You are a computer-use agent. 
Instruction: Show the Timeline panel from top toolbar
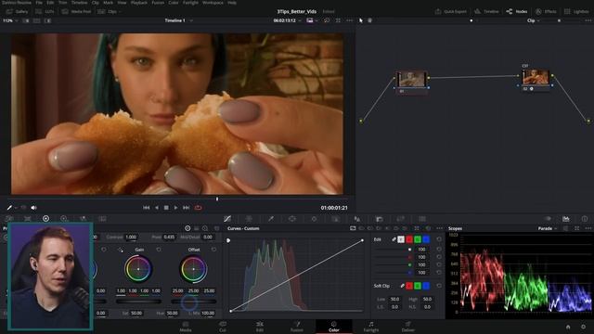coord(486,12)
